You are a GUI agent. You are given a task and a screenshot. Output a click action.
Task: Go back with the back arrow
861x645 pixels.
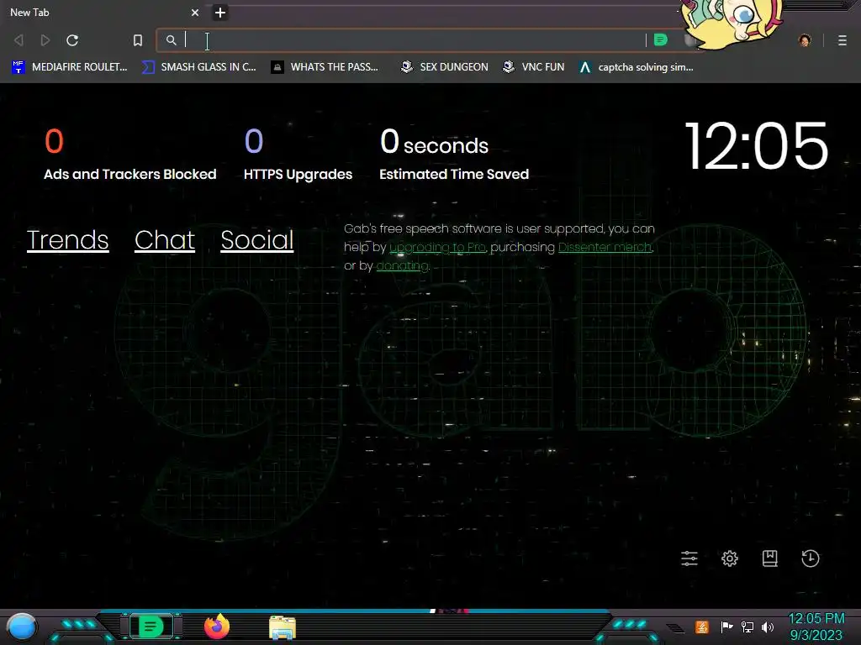18,40
